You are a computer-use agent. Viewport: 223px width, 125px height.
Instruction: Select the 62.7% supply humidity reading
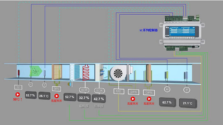167,102
